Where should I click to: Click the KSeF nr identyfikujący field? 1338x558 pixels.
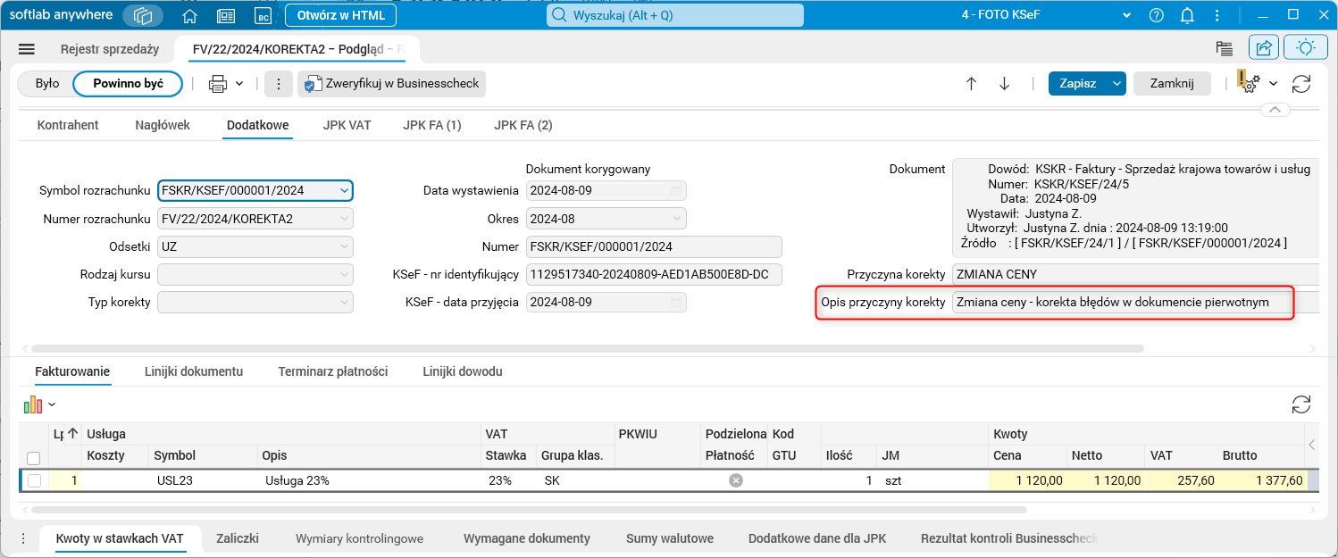pos(654,274)
